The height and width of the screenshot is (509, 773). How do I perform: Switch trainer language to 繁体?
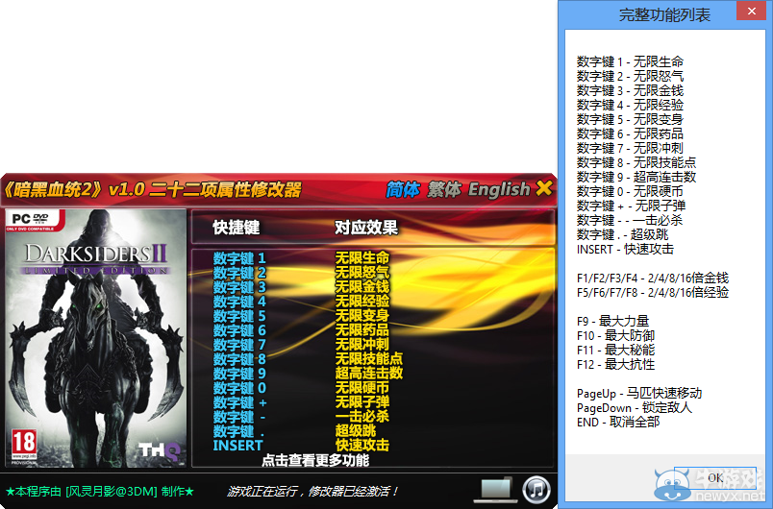(x=444, y=189)
